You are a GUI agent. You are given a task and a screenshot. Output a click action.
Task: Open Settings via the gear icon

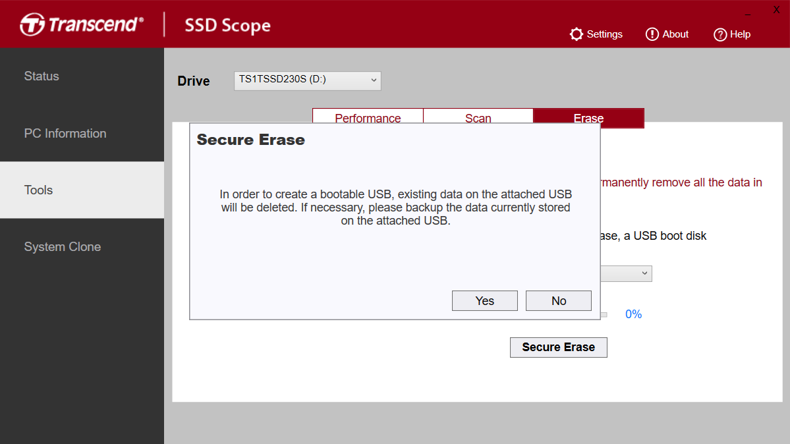point(577,34)
